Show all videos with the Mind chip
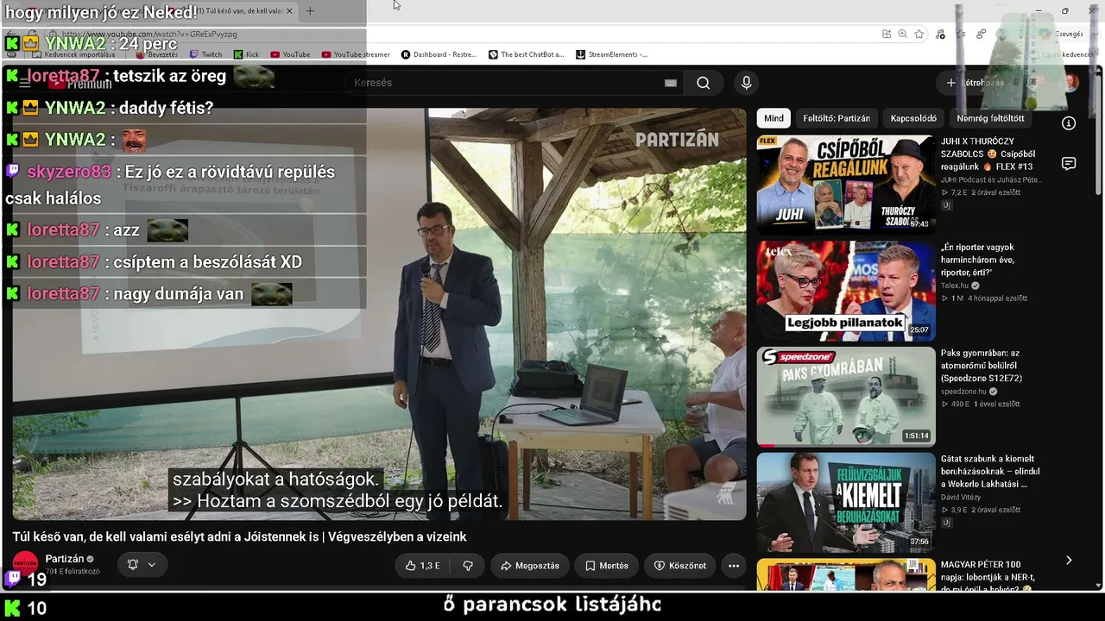 (773, 118)
